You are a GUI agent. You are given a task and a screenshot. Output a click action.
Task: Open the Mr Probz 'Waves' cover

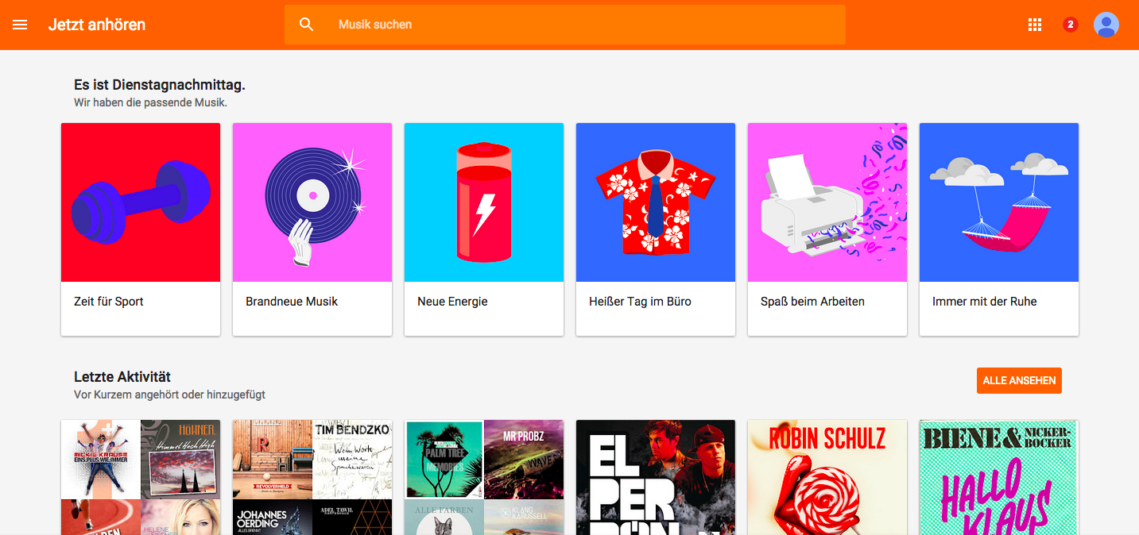point(524,460)
